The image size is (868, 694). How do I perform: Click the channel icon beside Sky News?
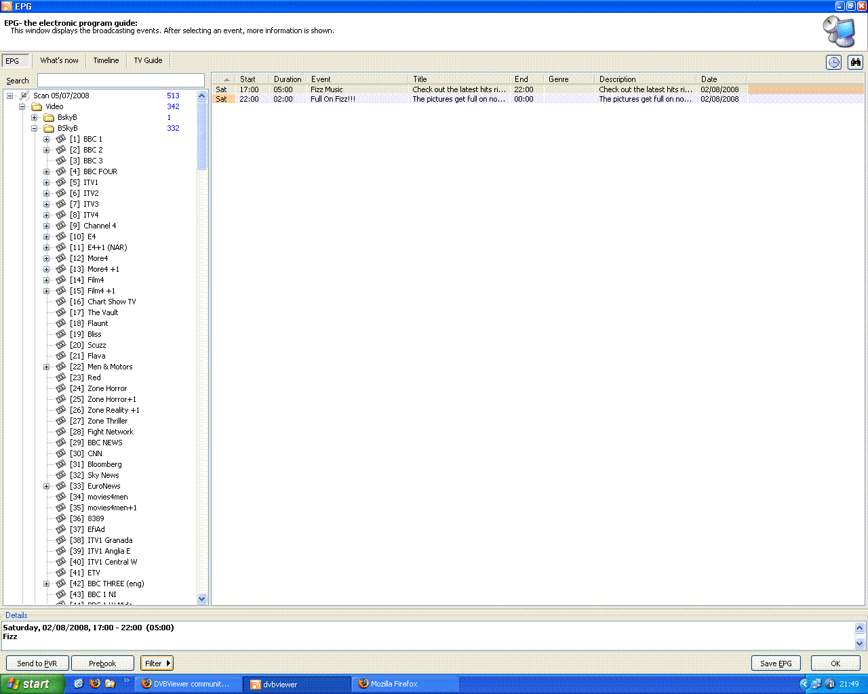pos(61,475)
